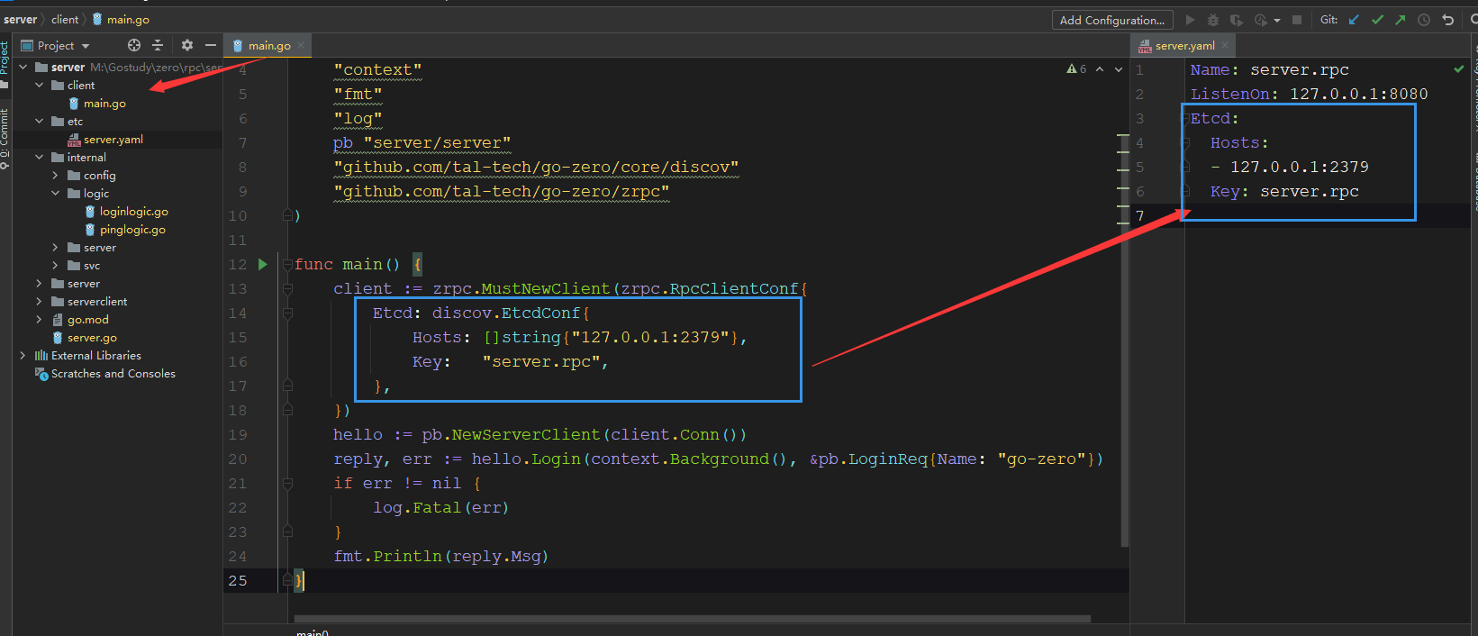Click the 'client' breadcrumb in navigation bar
Image resolution: width=1478 pixels, height=636 pixels.
[x=65, y=19]
